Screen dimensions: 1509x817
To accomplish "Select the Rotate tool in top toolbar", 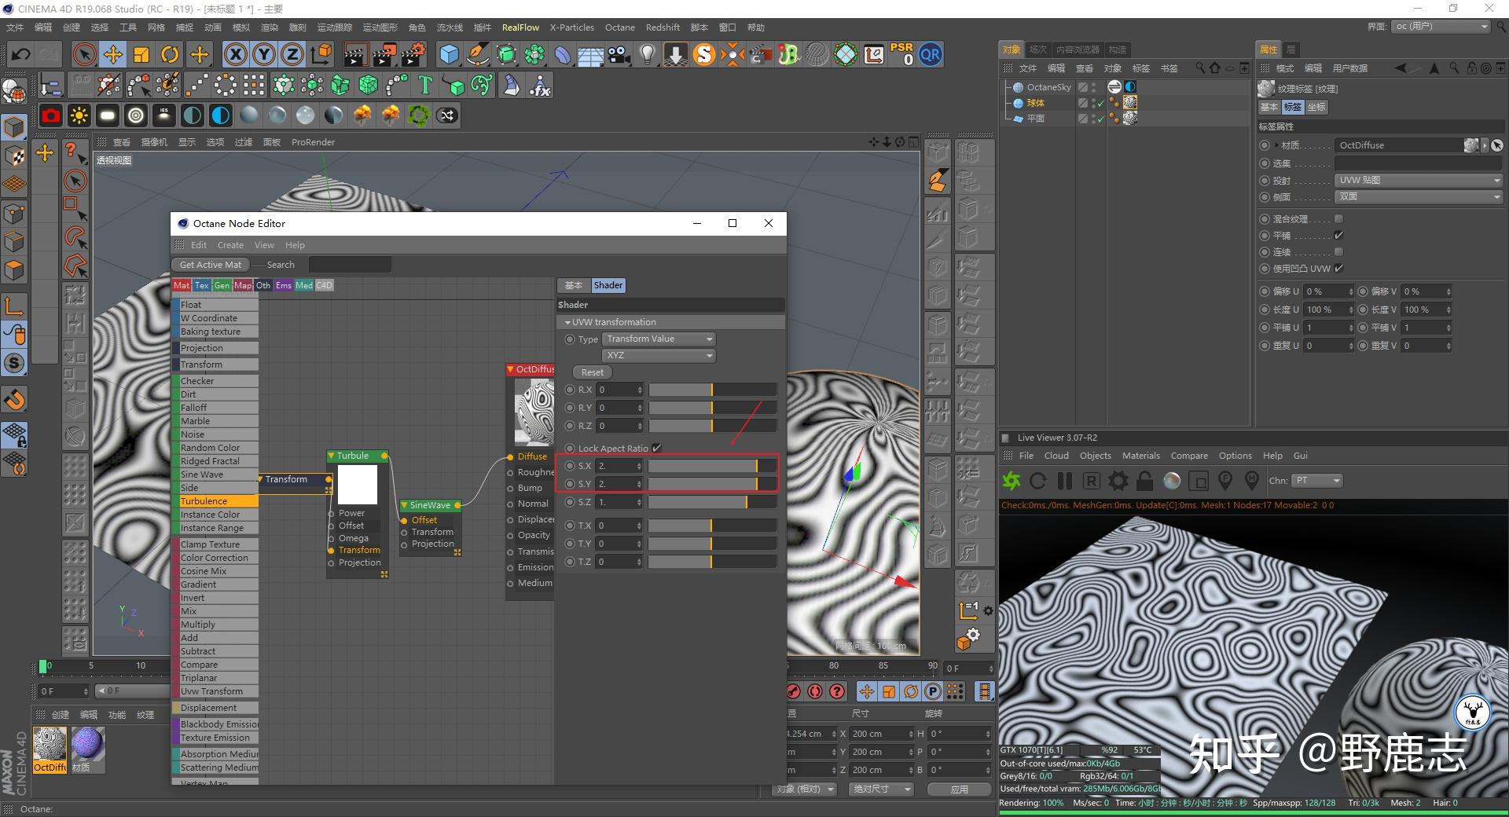I will click(x=170, y=55).
